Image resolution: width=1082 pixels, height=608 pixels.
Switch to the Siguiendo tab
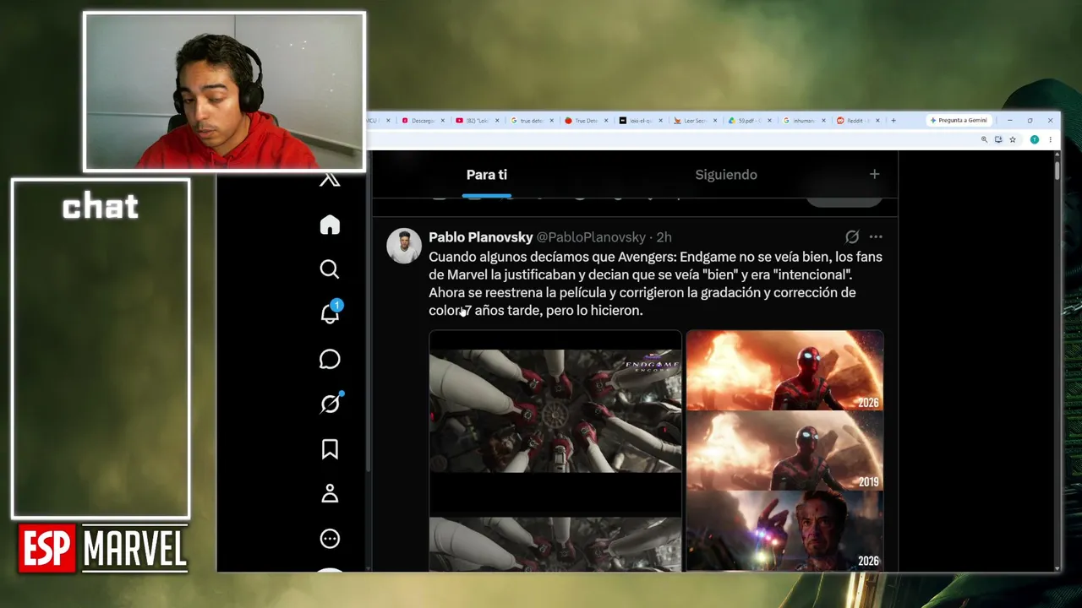(x=726, y=175)
